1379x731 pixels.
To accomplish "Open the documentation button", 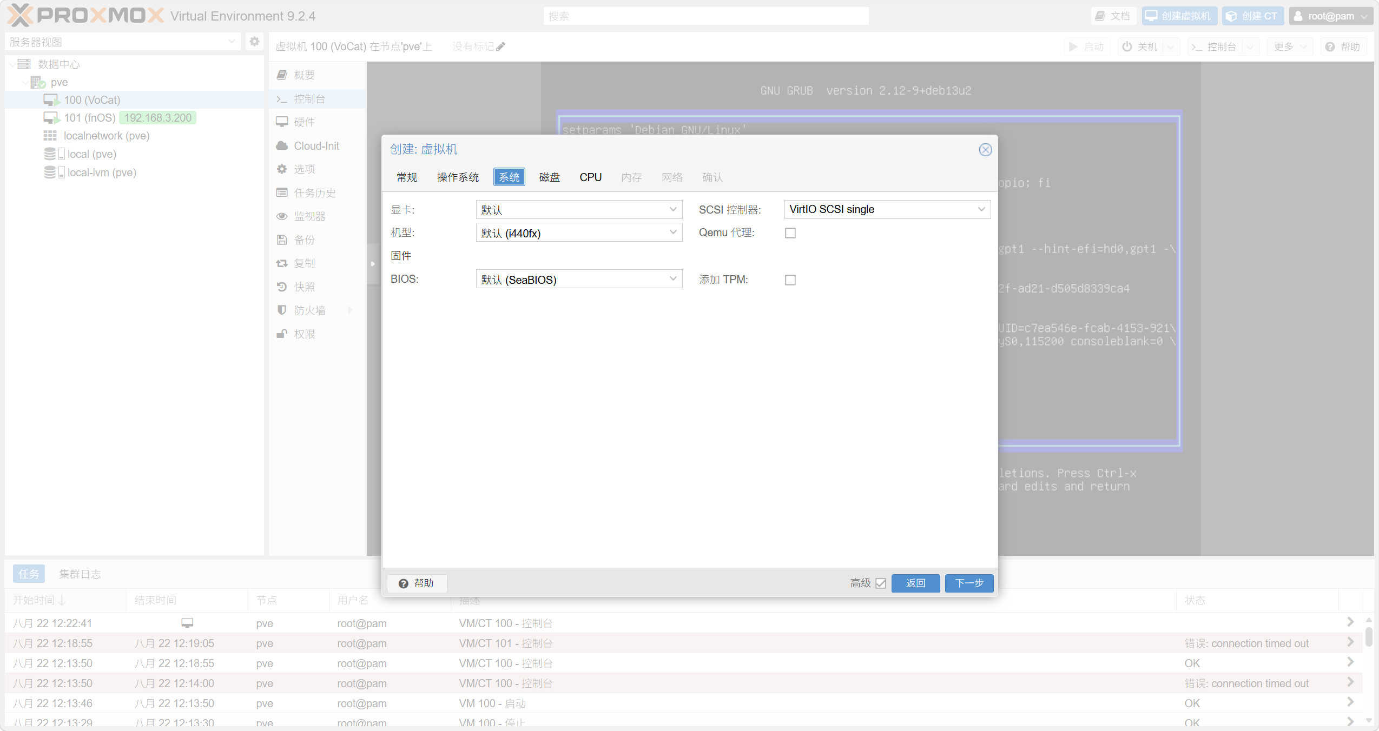I will point(1113,16).
